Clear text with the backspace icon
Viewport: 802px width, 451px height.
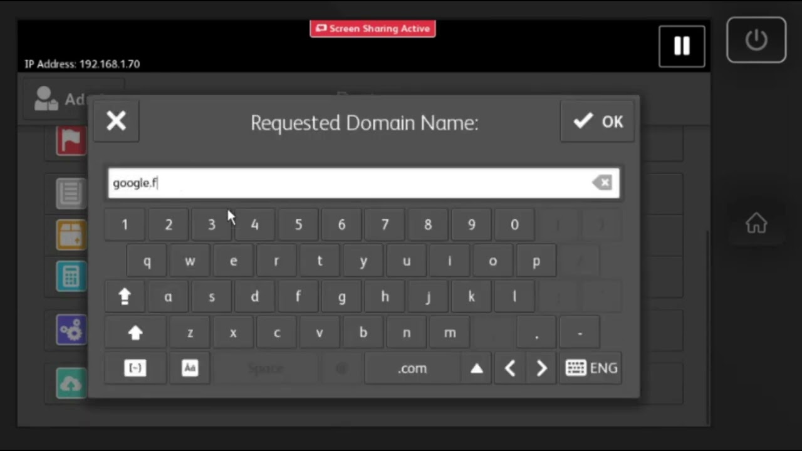click(x=602, y=183)
